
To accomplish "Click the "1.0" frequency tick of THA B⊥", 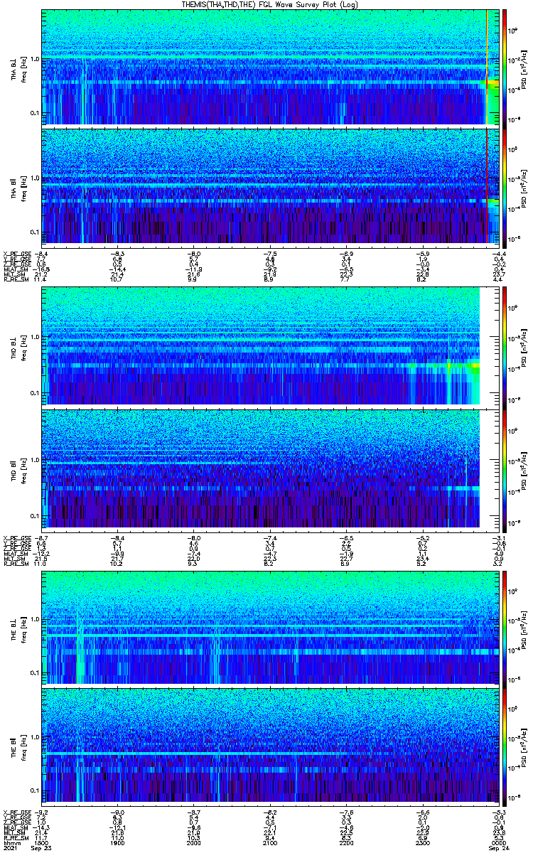I will [34, 58].
